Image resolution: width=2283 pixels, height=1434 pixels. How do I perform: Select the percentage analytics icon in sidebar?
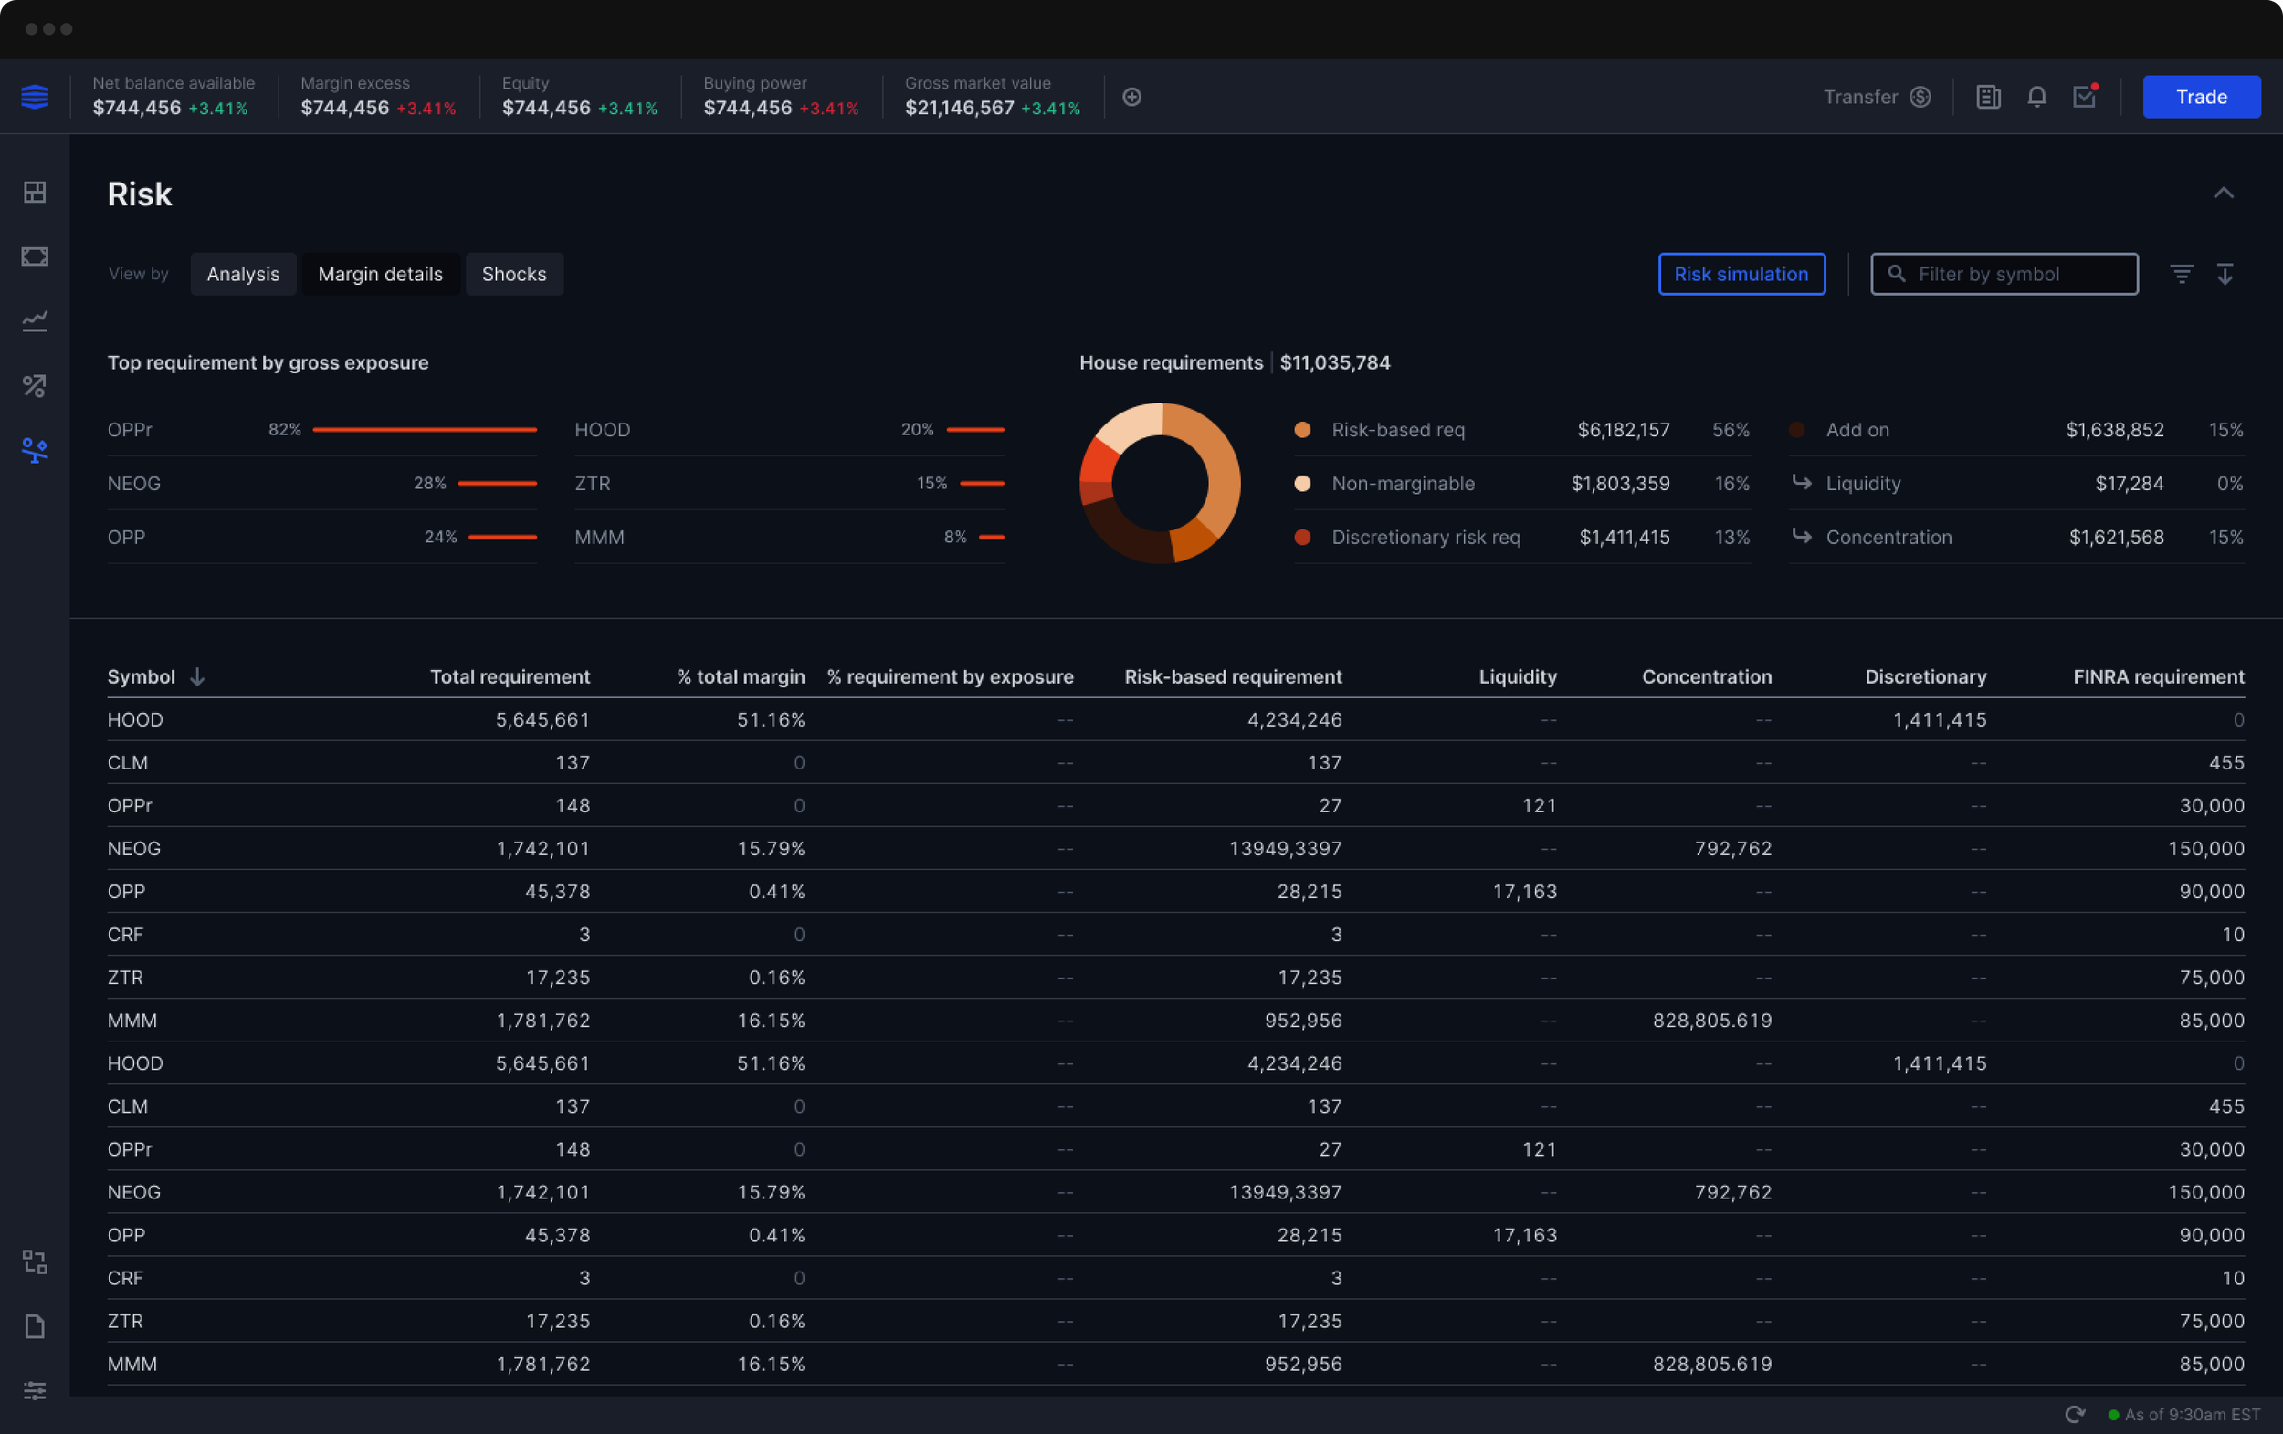click(x=35, y=385)
